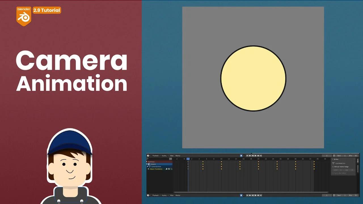Open the Marker menu
363x204 pixels.
point(178,156)
